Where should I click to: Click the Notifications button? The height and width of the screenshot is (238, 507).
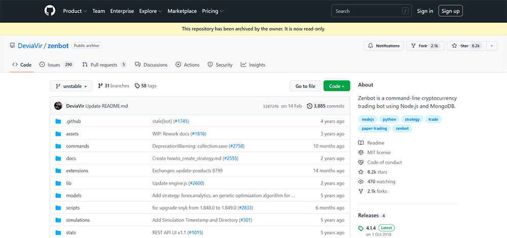(384, 46)
